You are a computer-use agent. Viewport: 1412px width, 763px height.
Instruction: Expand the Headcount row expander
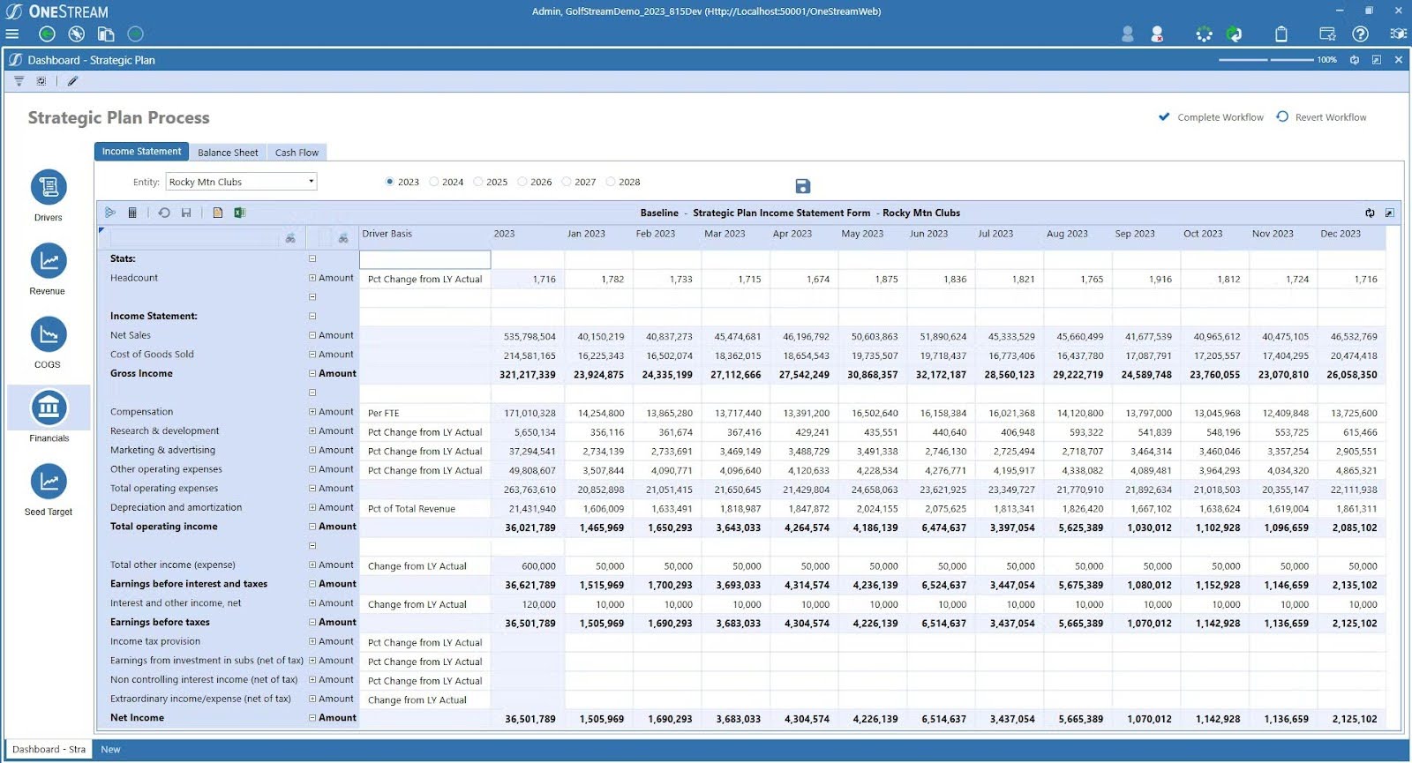coord(312,278)
